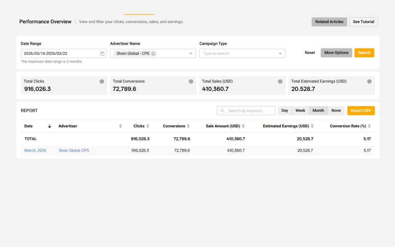Sort by Advertiser column arrows
Image resolution: width=395 pixels, height=247 pixels.
(x=120, y=126)
